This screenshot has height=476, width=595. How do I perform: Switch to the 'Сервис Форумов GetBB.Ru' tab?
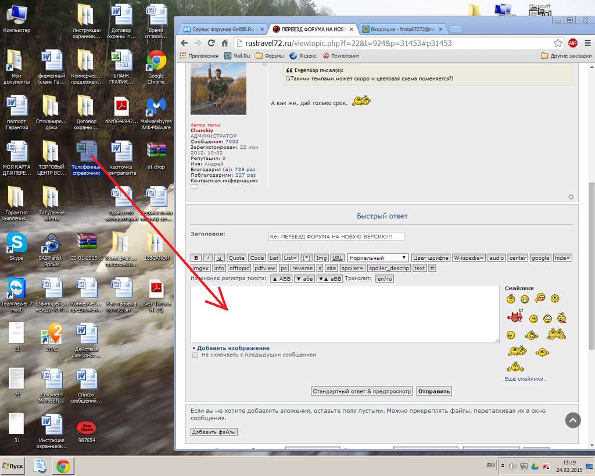(x=221, y=29)
